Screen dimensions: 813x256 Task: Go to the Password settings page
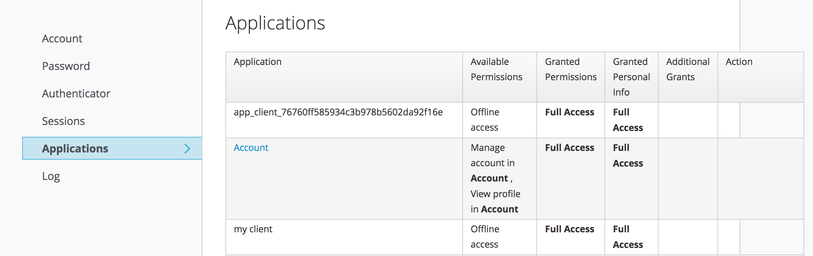66,66
